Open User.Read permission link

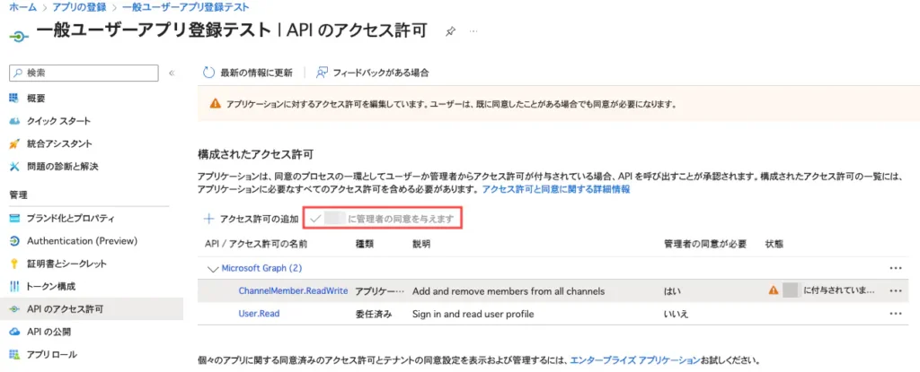click(x=259, y=314)
